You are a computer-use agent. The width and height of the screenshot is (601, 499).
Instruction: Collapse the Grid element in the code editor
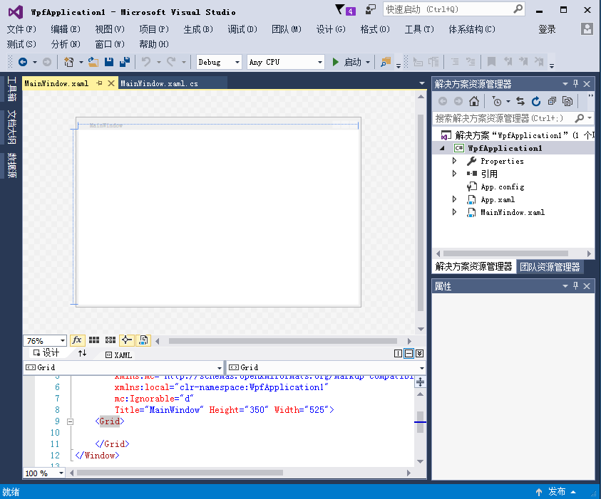click(x=70, y=421)
